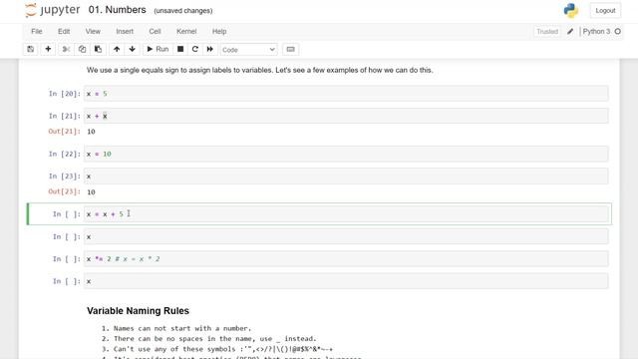Open the cell type Code dropdown

click(248, 50)
